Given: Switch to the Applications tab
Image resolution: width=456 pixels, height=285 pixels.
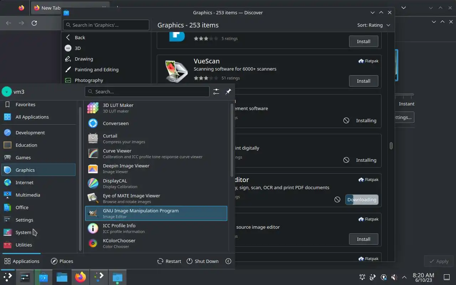Looking at the screenshot, I should (22, 261).
